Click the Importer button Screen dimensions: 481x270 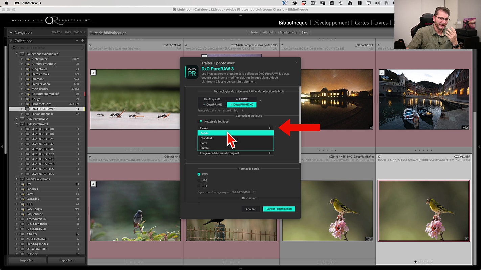click(27, 260)
